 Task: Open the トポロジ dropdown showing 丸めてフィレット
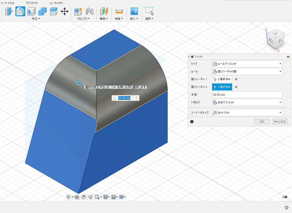pyautogui.click(x=247, y=102)
